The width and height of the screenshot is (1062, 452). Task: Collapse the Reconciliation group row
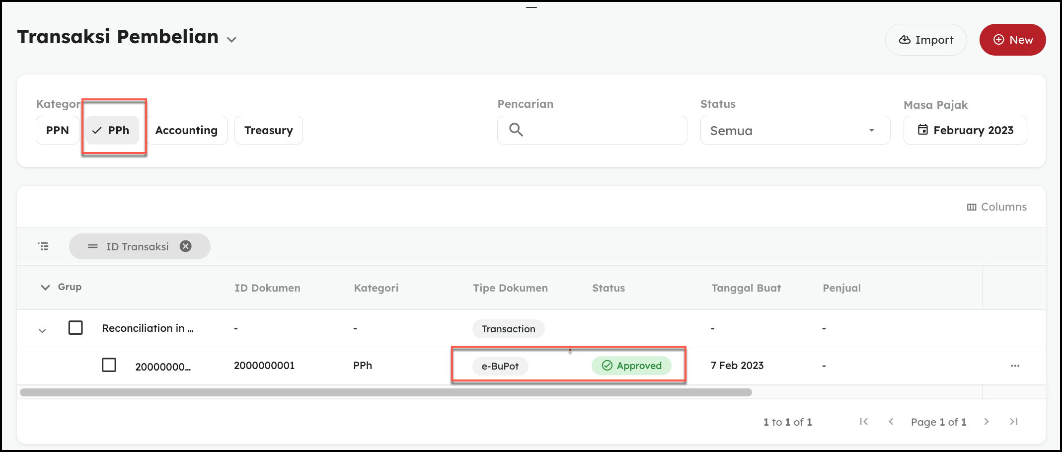tap(43, 330)
